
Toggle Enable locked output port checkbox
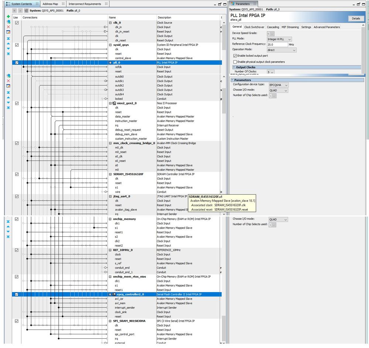click(x=235, y=55)
